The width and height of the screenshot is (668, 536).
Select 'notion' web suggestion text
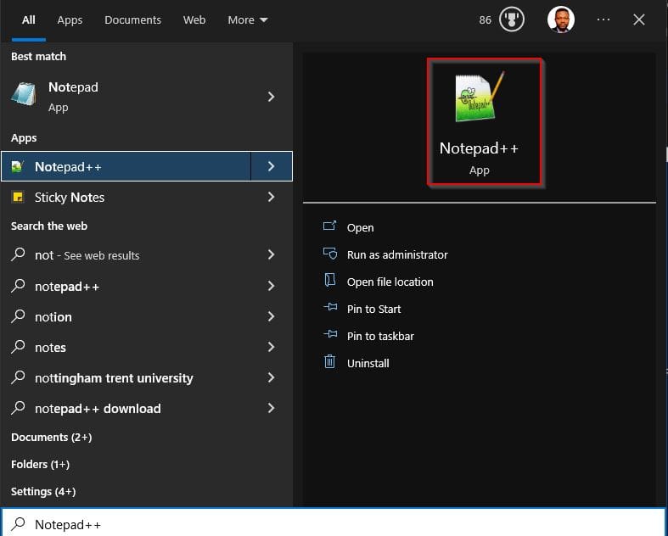pyautogui.click(x=53, y=317)
